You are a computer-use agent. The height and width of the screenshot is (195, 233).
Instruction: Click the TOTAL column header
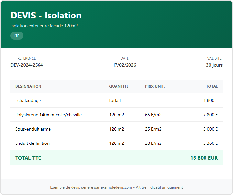[x=212, y=86]
